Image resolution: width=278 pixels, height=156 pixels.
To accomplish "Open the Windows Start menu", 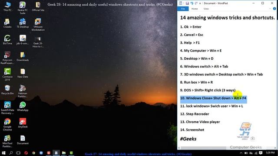I will point(3,153).
